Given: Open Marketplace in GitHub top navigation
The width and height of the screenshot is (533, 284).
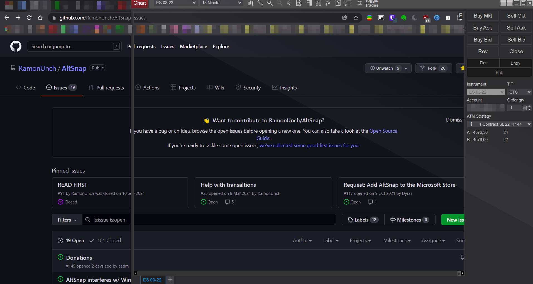Looking at the screenshot, I should [194, 47].
